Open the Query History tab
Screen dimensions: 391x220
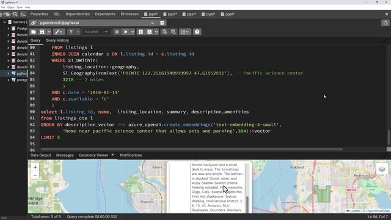[x=57, y=40]
